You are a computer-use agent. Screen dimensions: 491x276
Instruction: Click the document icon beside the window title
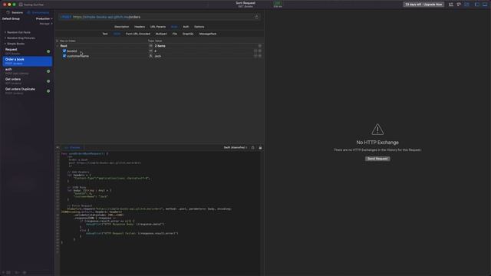pos(21,5)
